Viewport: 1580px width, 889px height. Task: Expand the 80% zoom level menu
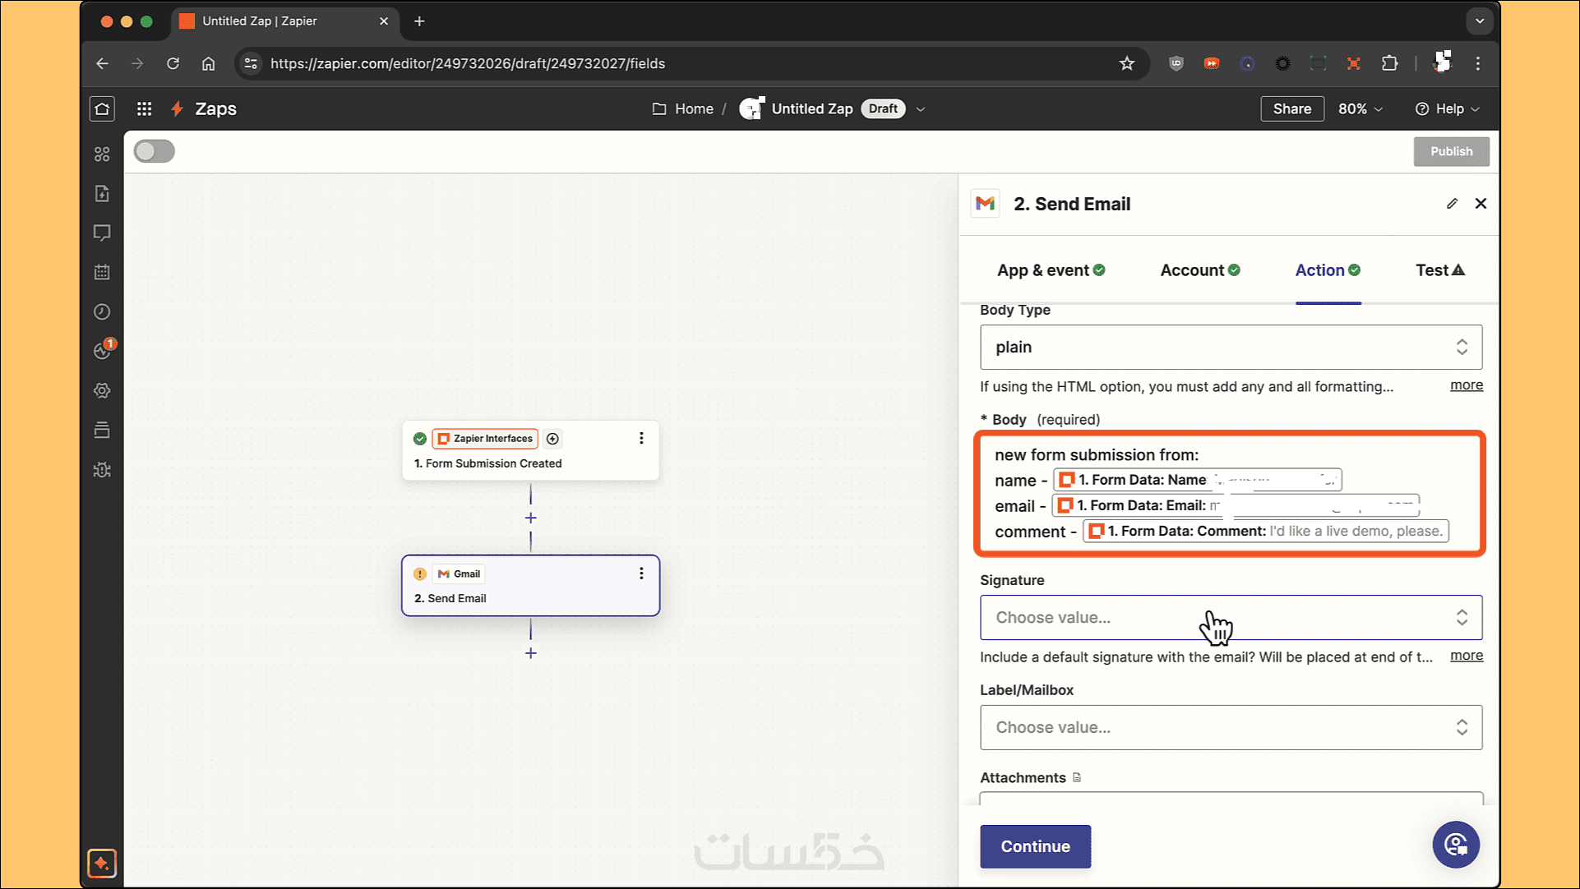point(1360,108)
